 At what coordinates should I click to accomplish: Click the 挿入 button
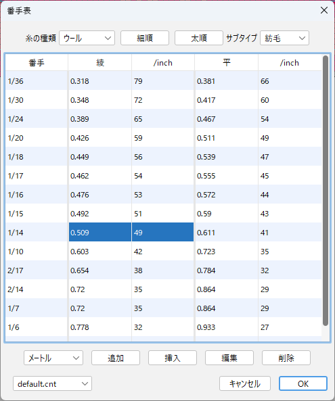[173, 358]
